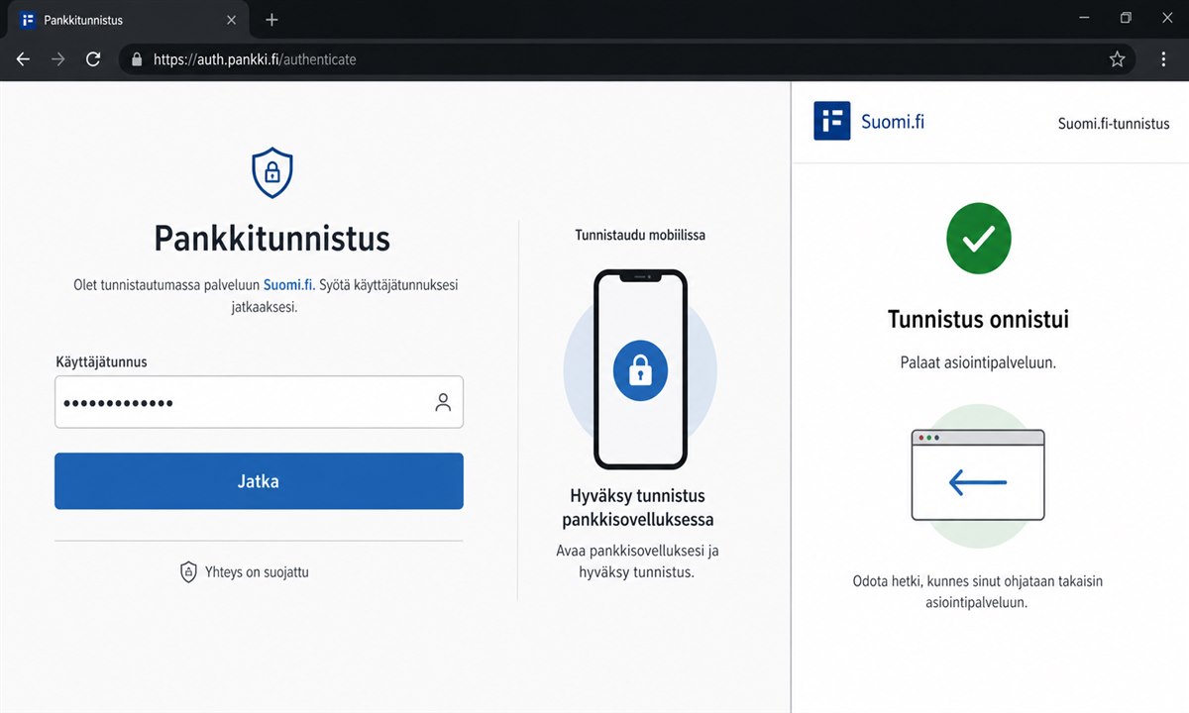The width and height of the screenshot is (1189, 713).
Task: Click the Suomi.fi brand name in panel
Action: (893, 122)
